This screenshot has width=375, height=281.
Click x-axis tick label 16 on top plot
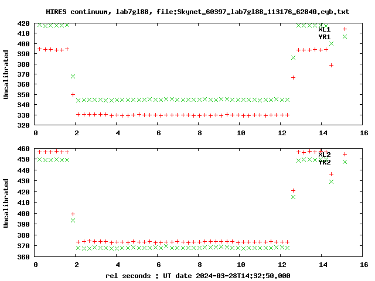click(x=364, y=133)
